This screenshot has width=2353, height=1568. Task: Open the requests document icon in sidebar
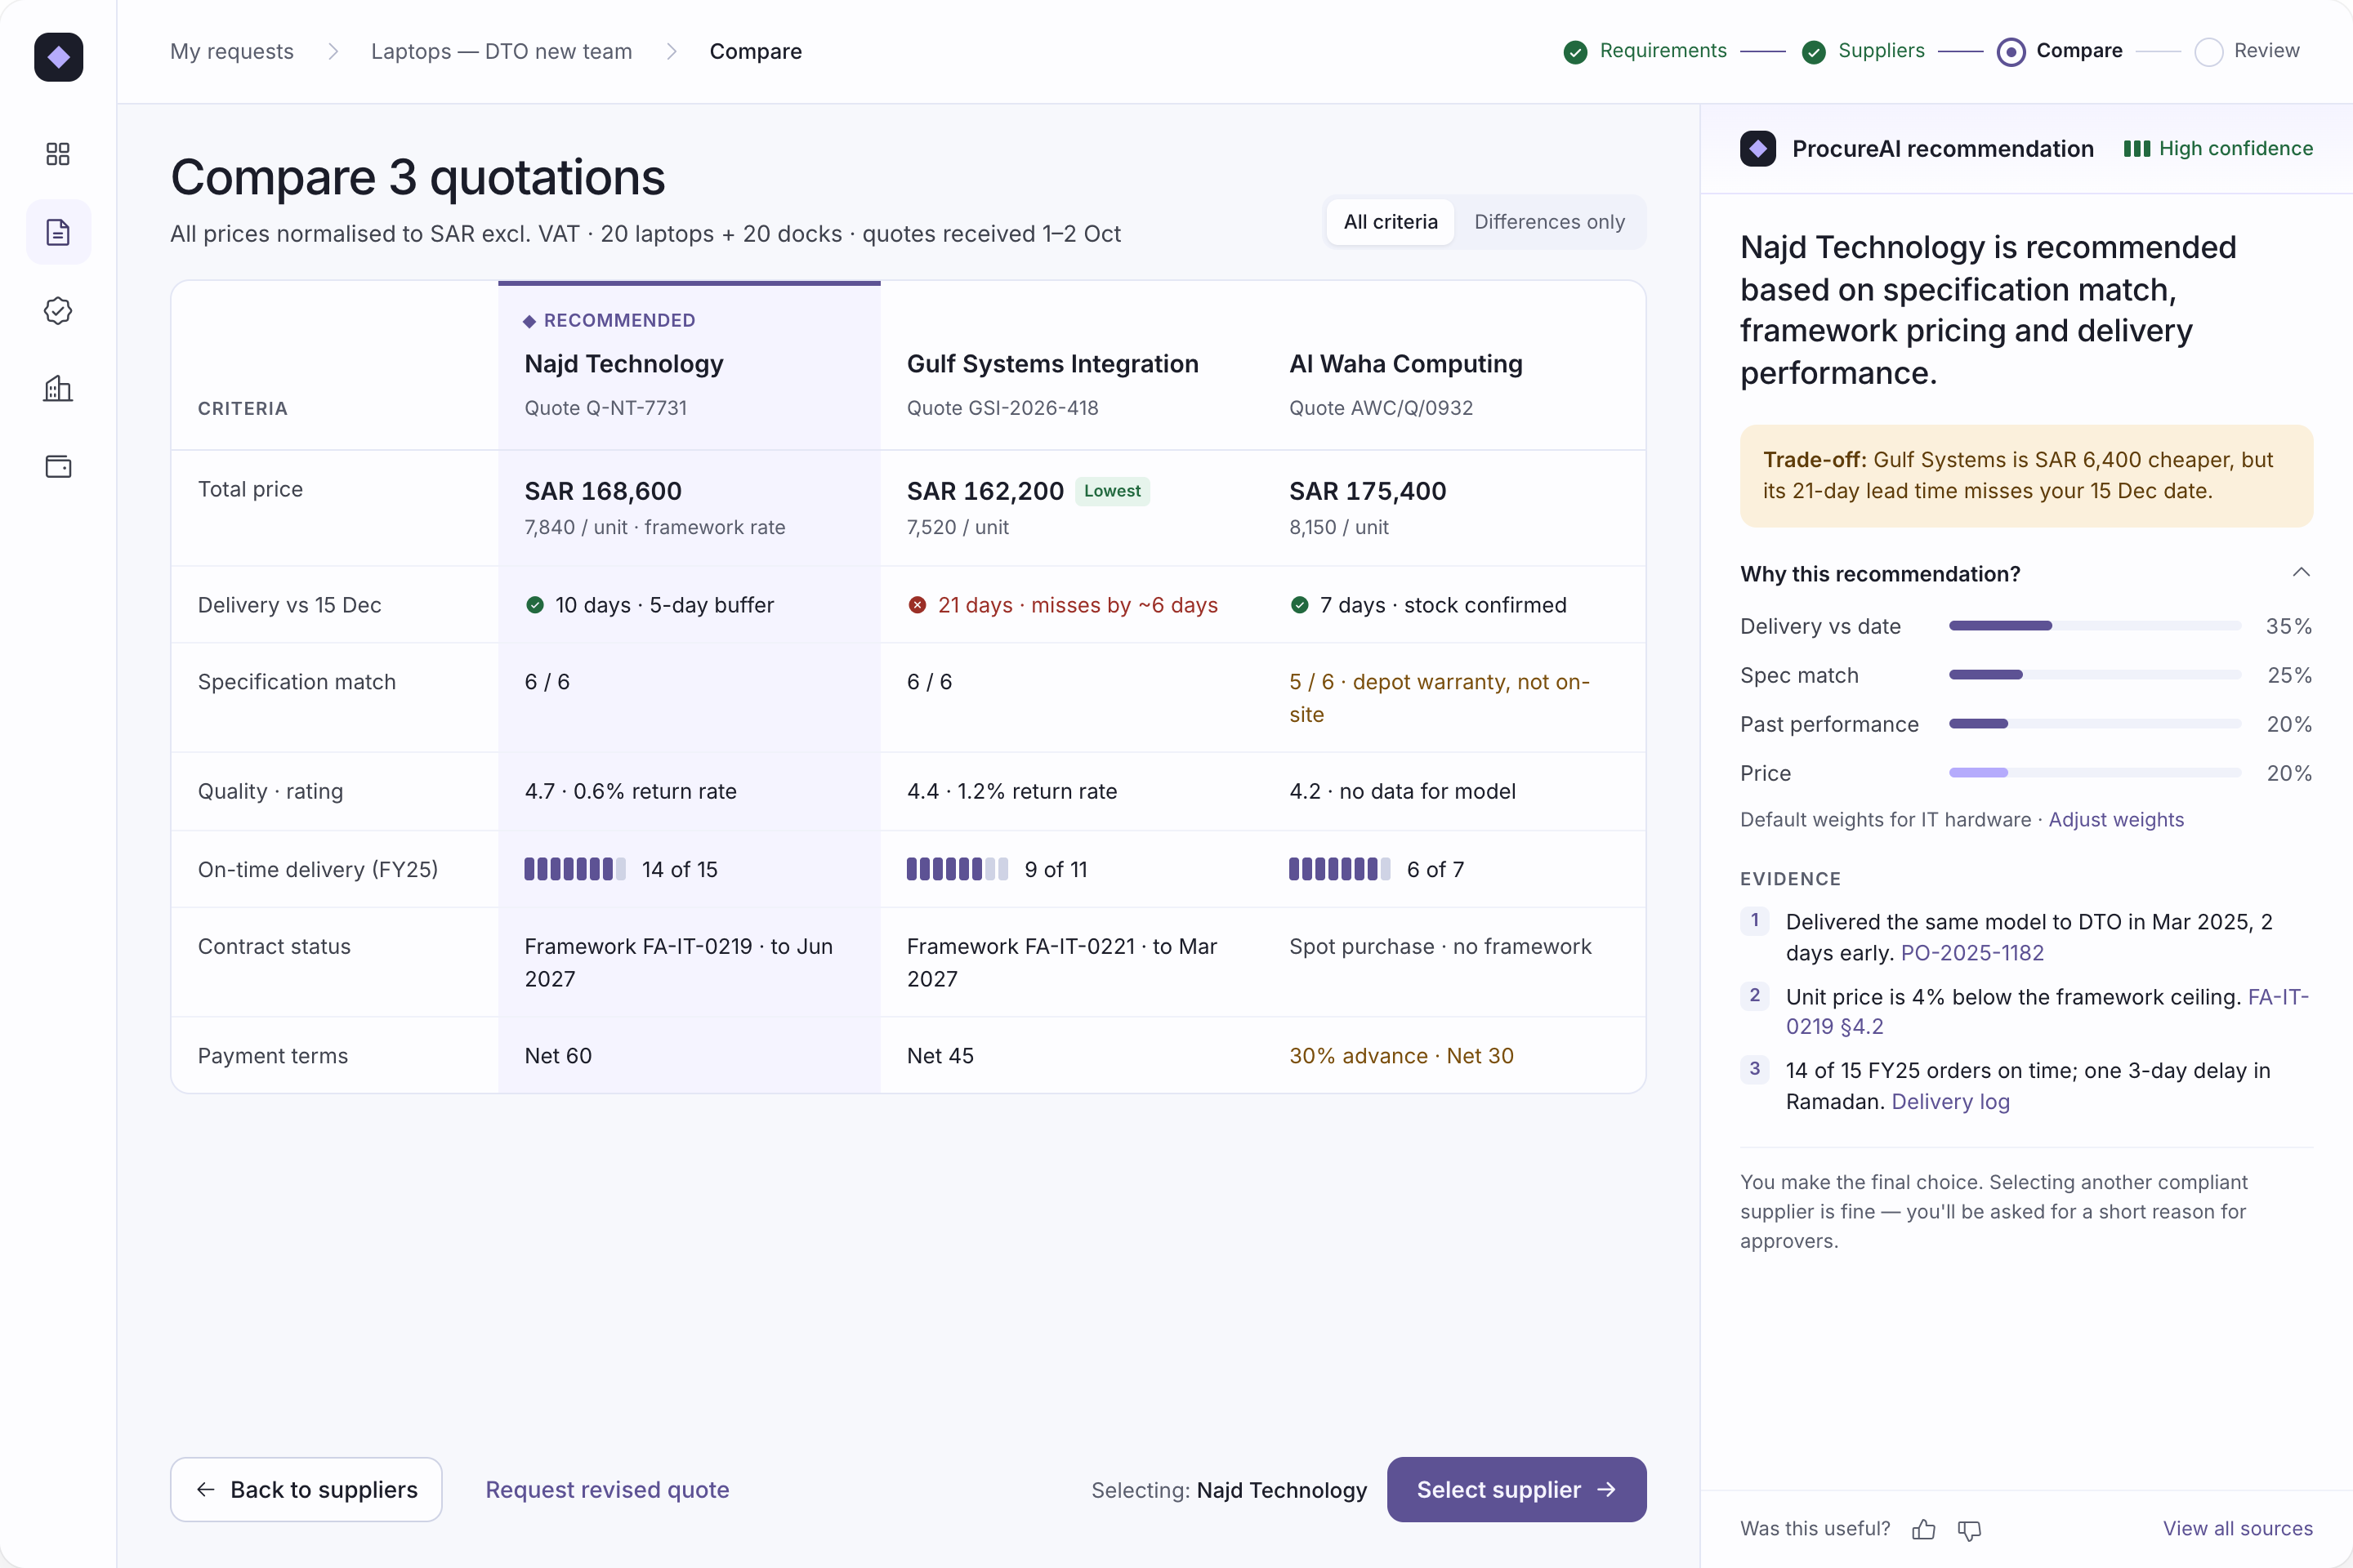coord(58,232)
